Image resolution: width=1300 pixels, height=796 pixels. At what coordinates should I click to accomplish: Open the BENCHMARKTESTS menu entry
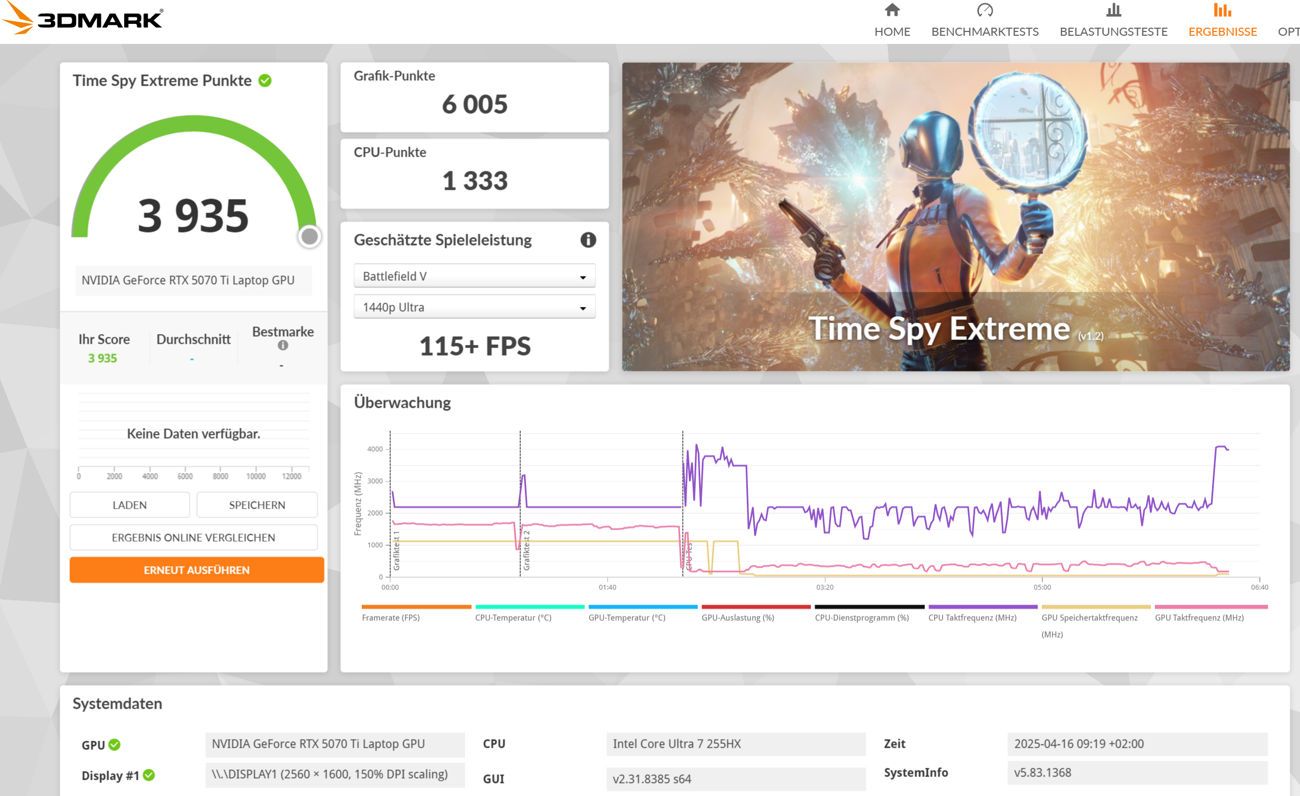[985, 31]
